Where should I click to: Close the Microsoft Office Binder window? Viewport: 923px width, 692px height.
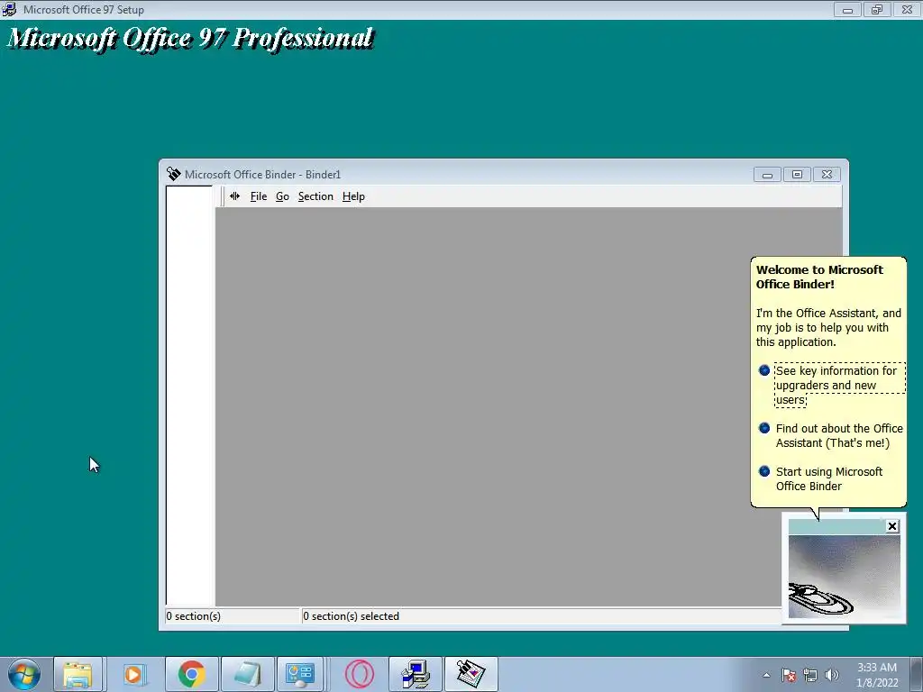coord(827,175)
